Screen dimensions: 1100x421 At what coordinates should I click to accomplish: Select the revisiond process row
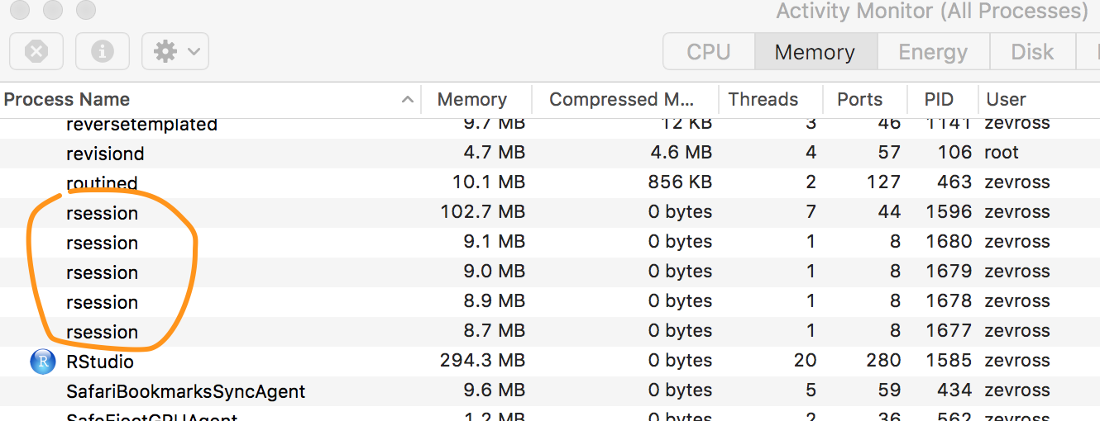pyautogui.click(x=550, y=153)
